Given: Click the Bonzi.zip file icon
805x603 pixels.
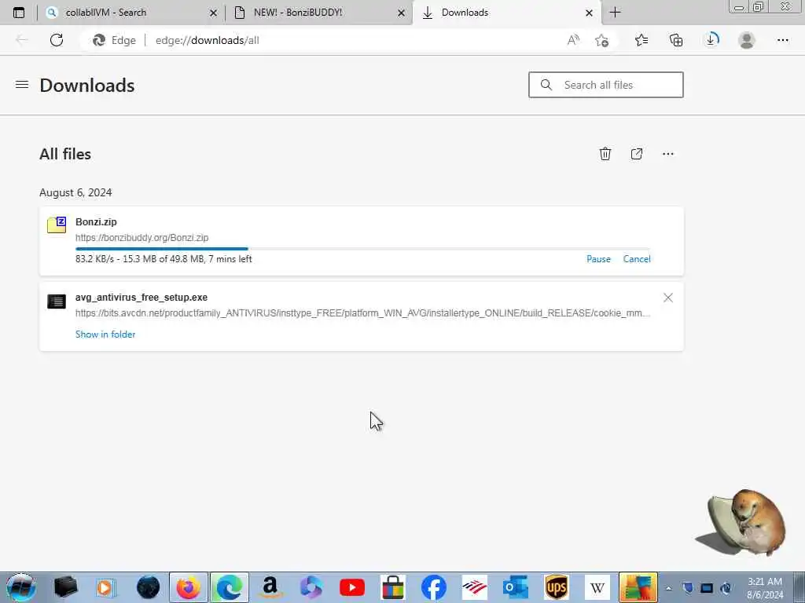Looking at the screenshot, I should [57, 225].
